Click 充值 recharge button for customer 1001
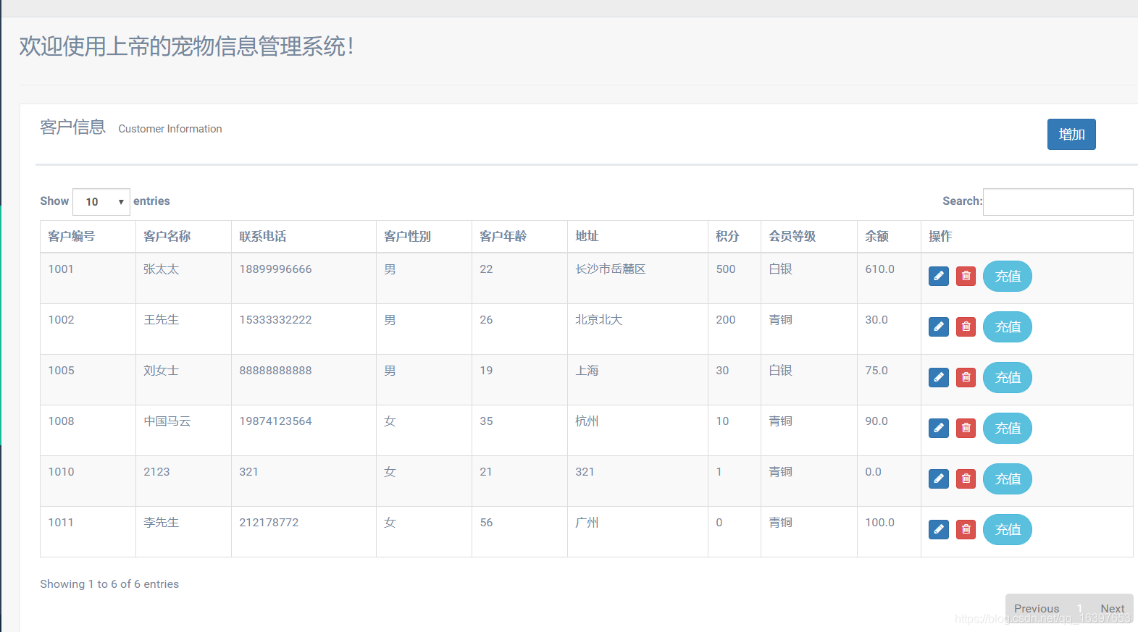This screenshot has height=632, width=1138. click(1007, 276)
